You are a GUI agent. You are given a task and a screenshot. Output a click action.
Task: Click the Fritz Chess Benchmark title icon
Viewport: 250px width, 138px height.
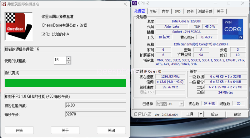tap(3, 4)
